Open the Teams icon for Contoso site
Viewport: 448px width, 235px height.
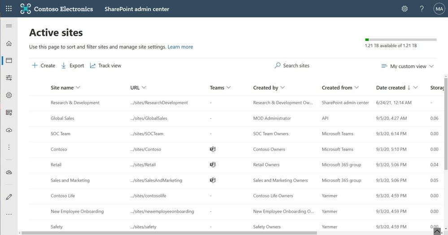[x=213, y=149]
